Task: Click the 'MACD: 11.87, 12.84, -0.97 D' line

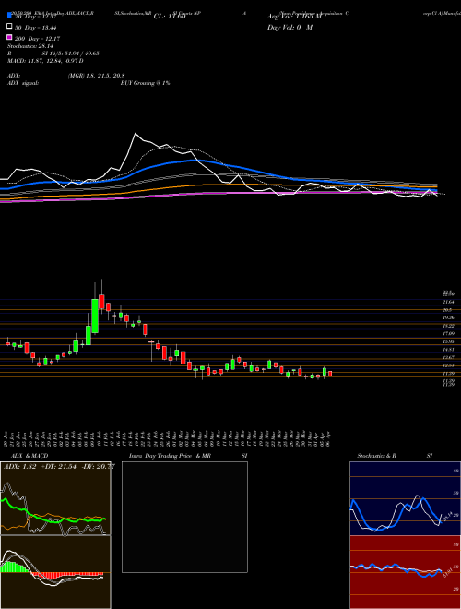Action: pos(45,61)
